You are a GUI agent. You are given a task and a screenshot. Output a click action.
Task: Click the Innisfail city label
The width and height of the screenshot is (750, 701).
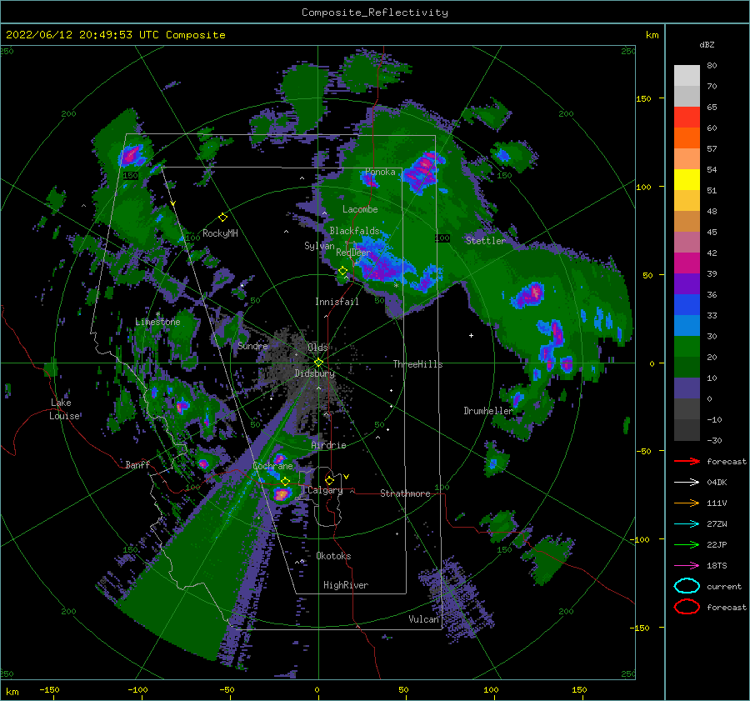coord(337,302)
